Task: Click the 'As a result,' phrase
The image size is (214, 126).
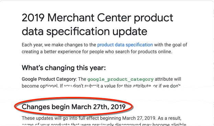Action: tap(169, 118)
